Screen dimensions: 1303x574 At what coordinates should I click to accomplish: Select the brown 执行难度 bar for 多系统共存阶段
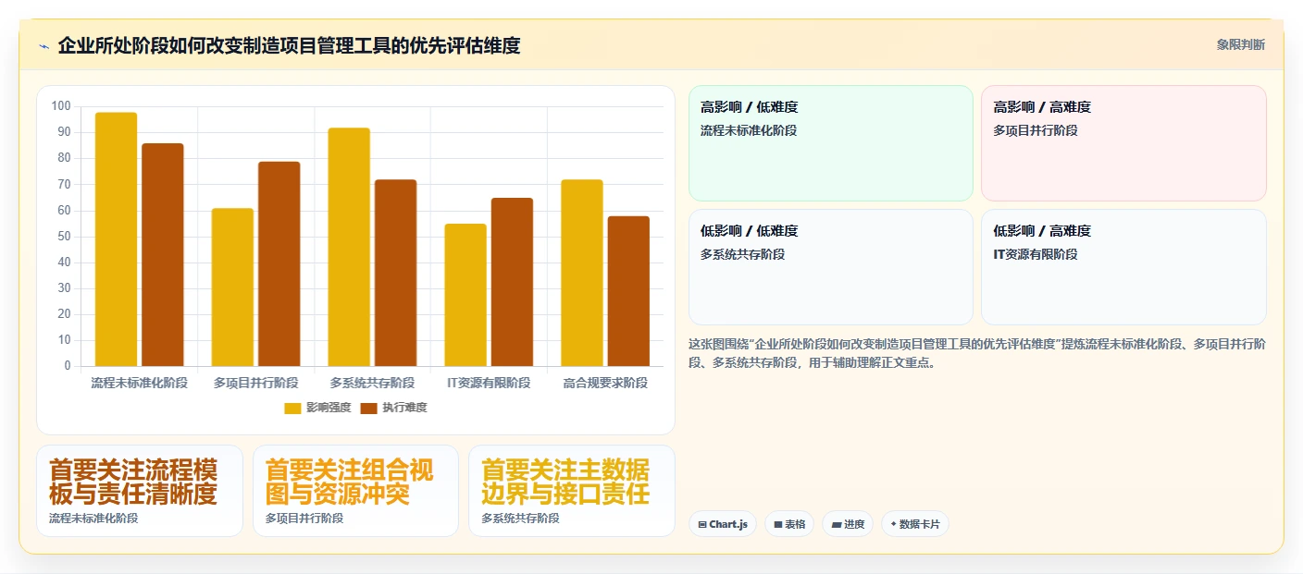(x=396, y=273)
